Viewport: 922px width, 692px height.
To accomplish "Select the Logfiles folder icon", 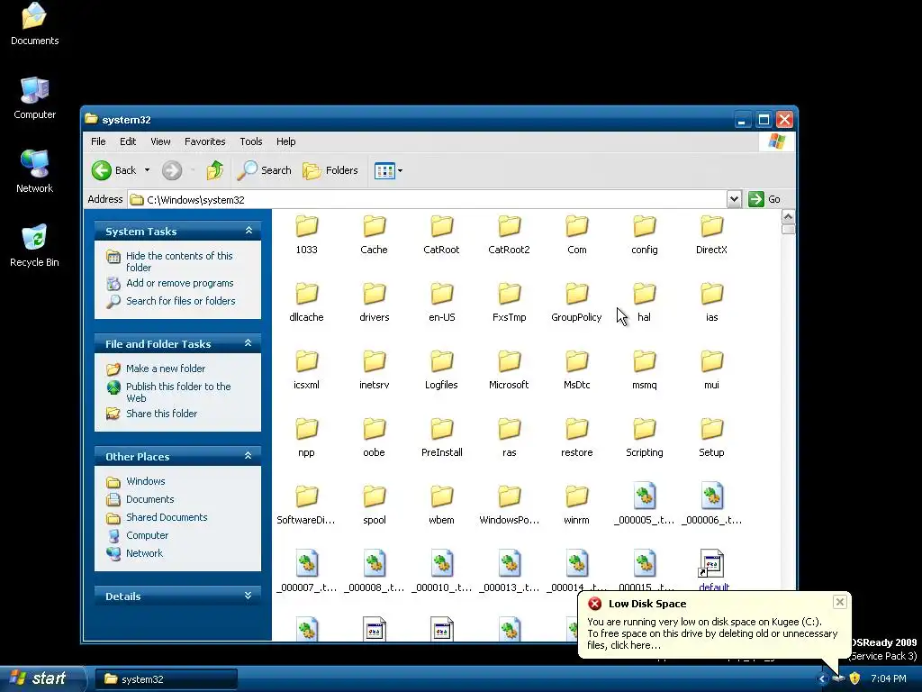I will coord(441,361).
